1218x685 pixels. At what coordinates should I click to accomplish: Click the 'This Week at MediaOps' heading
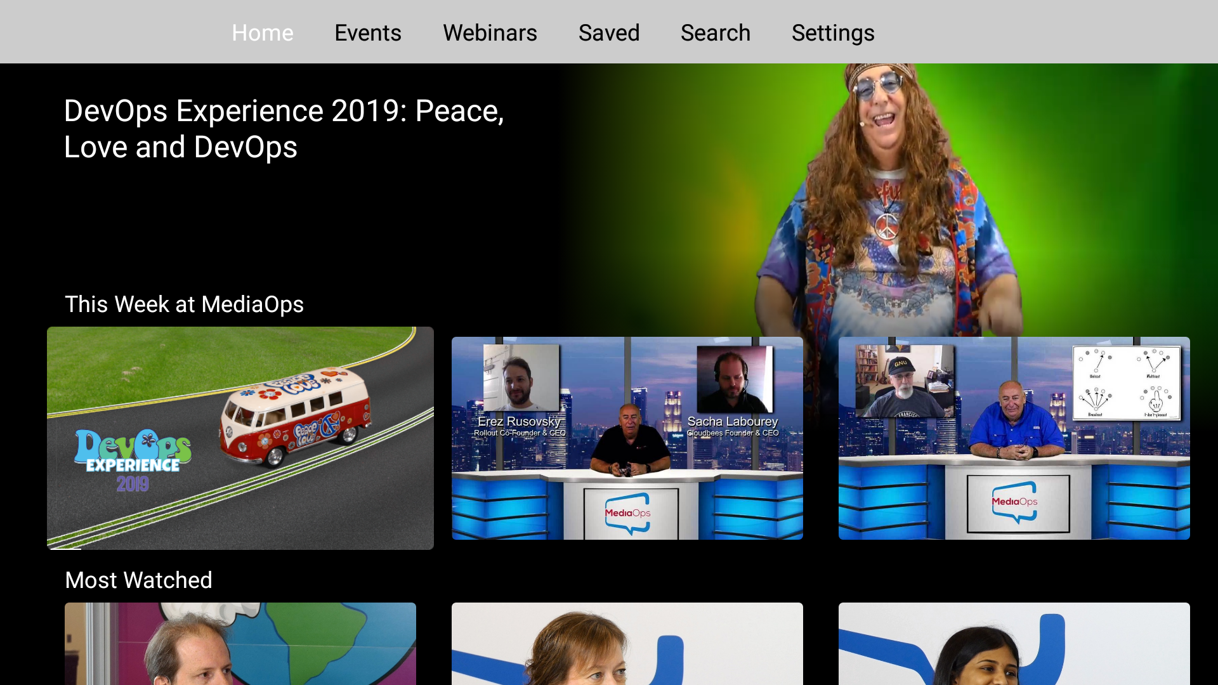[185, 304]
